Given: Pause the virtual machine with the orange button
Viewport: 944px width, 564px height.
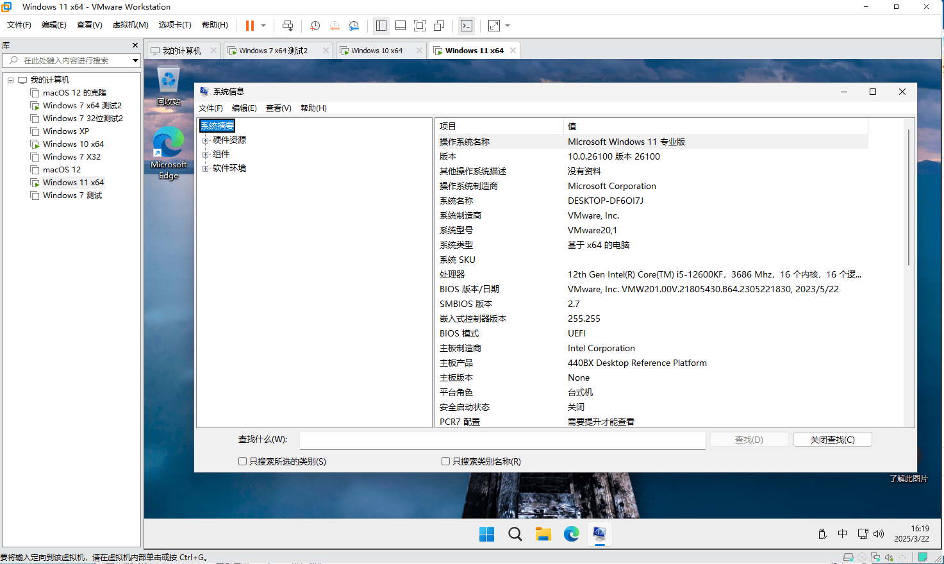Looking at the screenshot, I should [250, 26].
